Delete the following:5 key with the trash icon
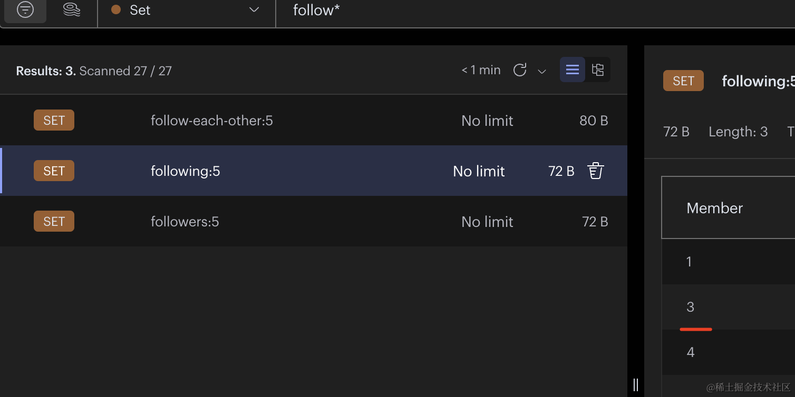 (596, 171)
